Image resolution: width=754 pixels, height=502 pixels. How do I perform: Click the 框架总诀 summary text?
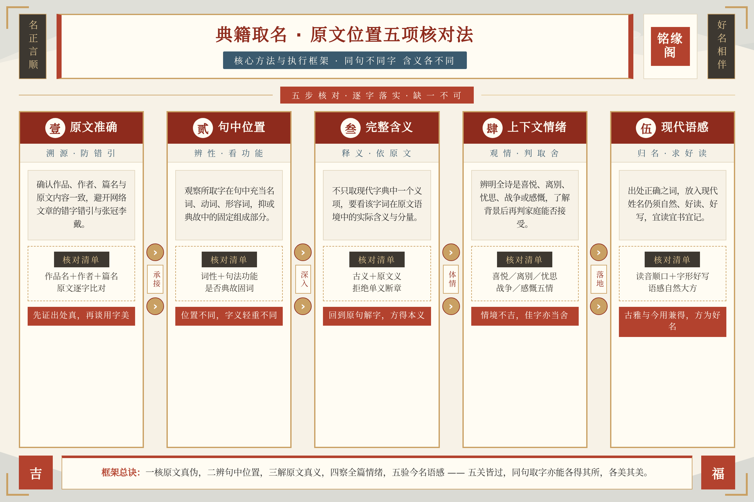point(377,473)
